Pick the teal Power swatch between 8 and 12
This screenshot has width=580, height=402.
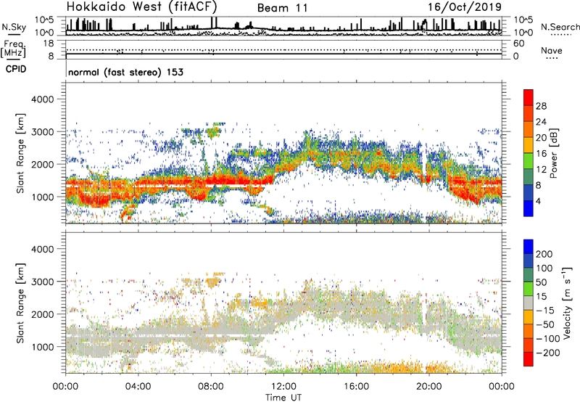529,177
